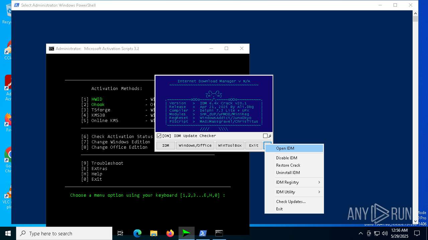The width and height of the screenshot is (428, 240).
Task: Choose Uninstall IDM from the menu
Action: click(294, 173)
